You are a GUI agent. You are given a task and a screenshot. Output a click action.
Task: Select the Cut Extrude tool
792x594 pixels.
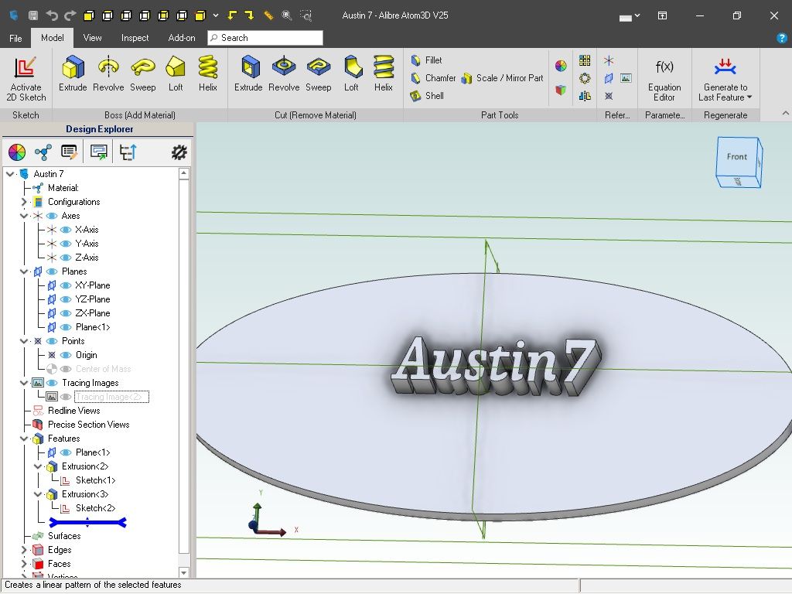click(248, 73)
